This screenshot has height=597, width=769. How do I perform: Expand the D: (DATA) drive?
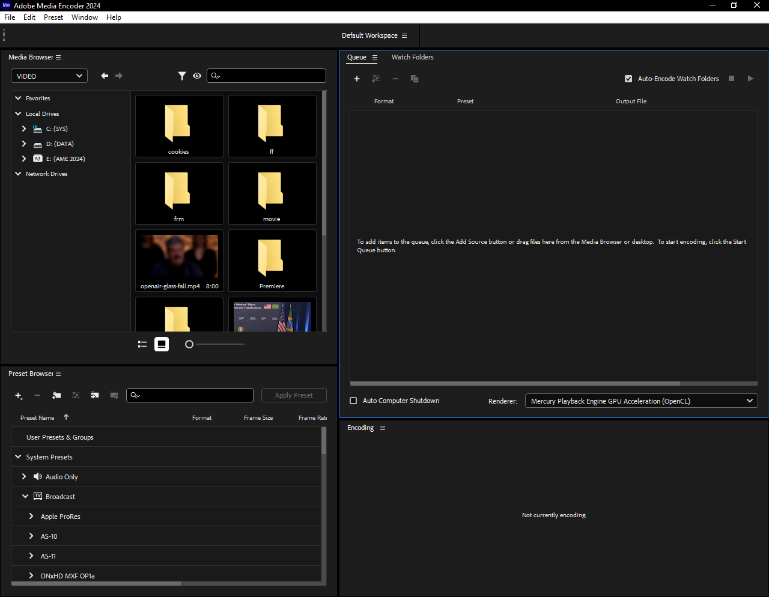pos(24,144)
